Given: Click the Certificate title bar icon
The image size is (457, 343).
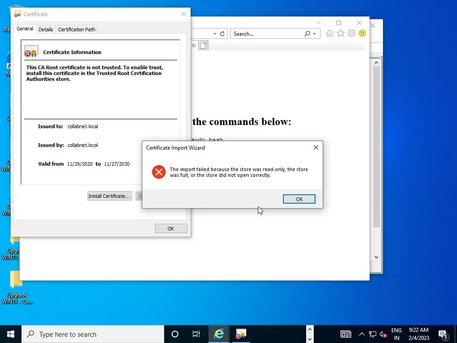Looking at the screenshot, I should point(18,14).
